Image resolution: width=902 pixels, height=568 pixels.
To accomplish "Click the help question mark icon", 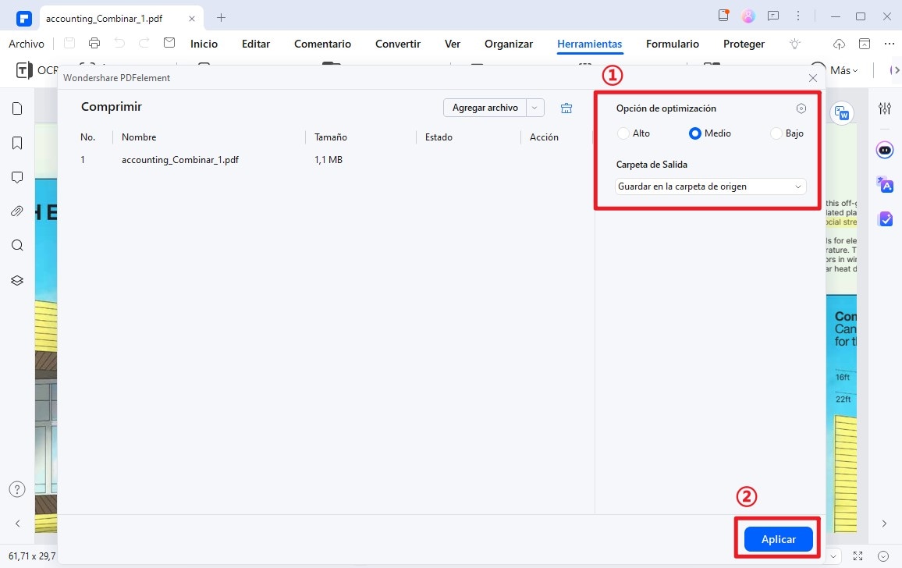I will pos(17,489).
